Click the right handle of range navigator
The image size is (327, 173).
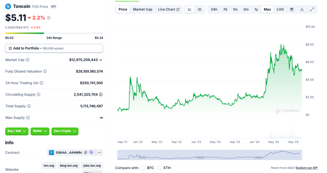point(302,155)
